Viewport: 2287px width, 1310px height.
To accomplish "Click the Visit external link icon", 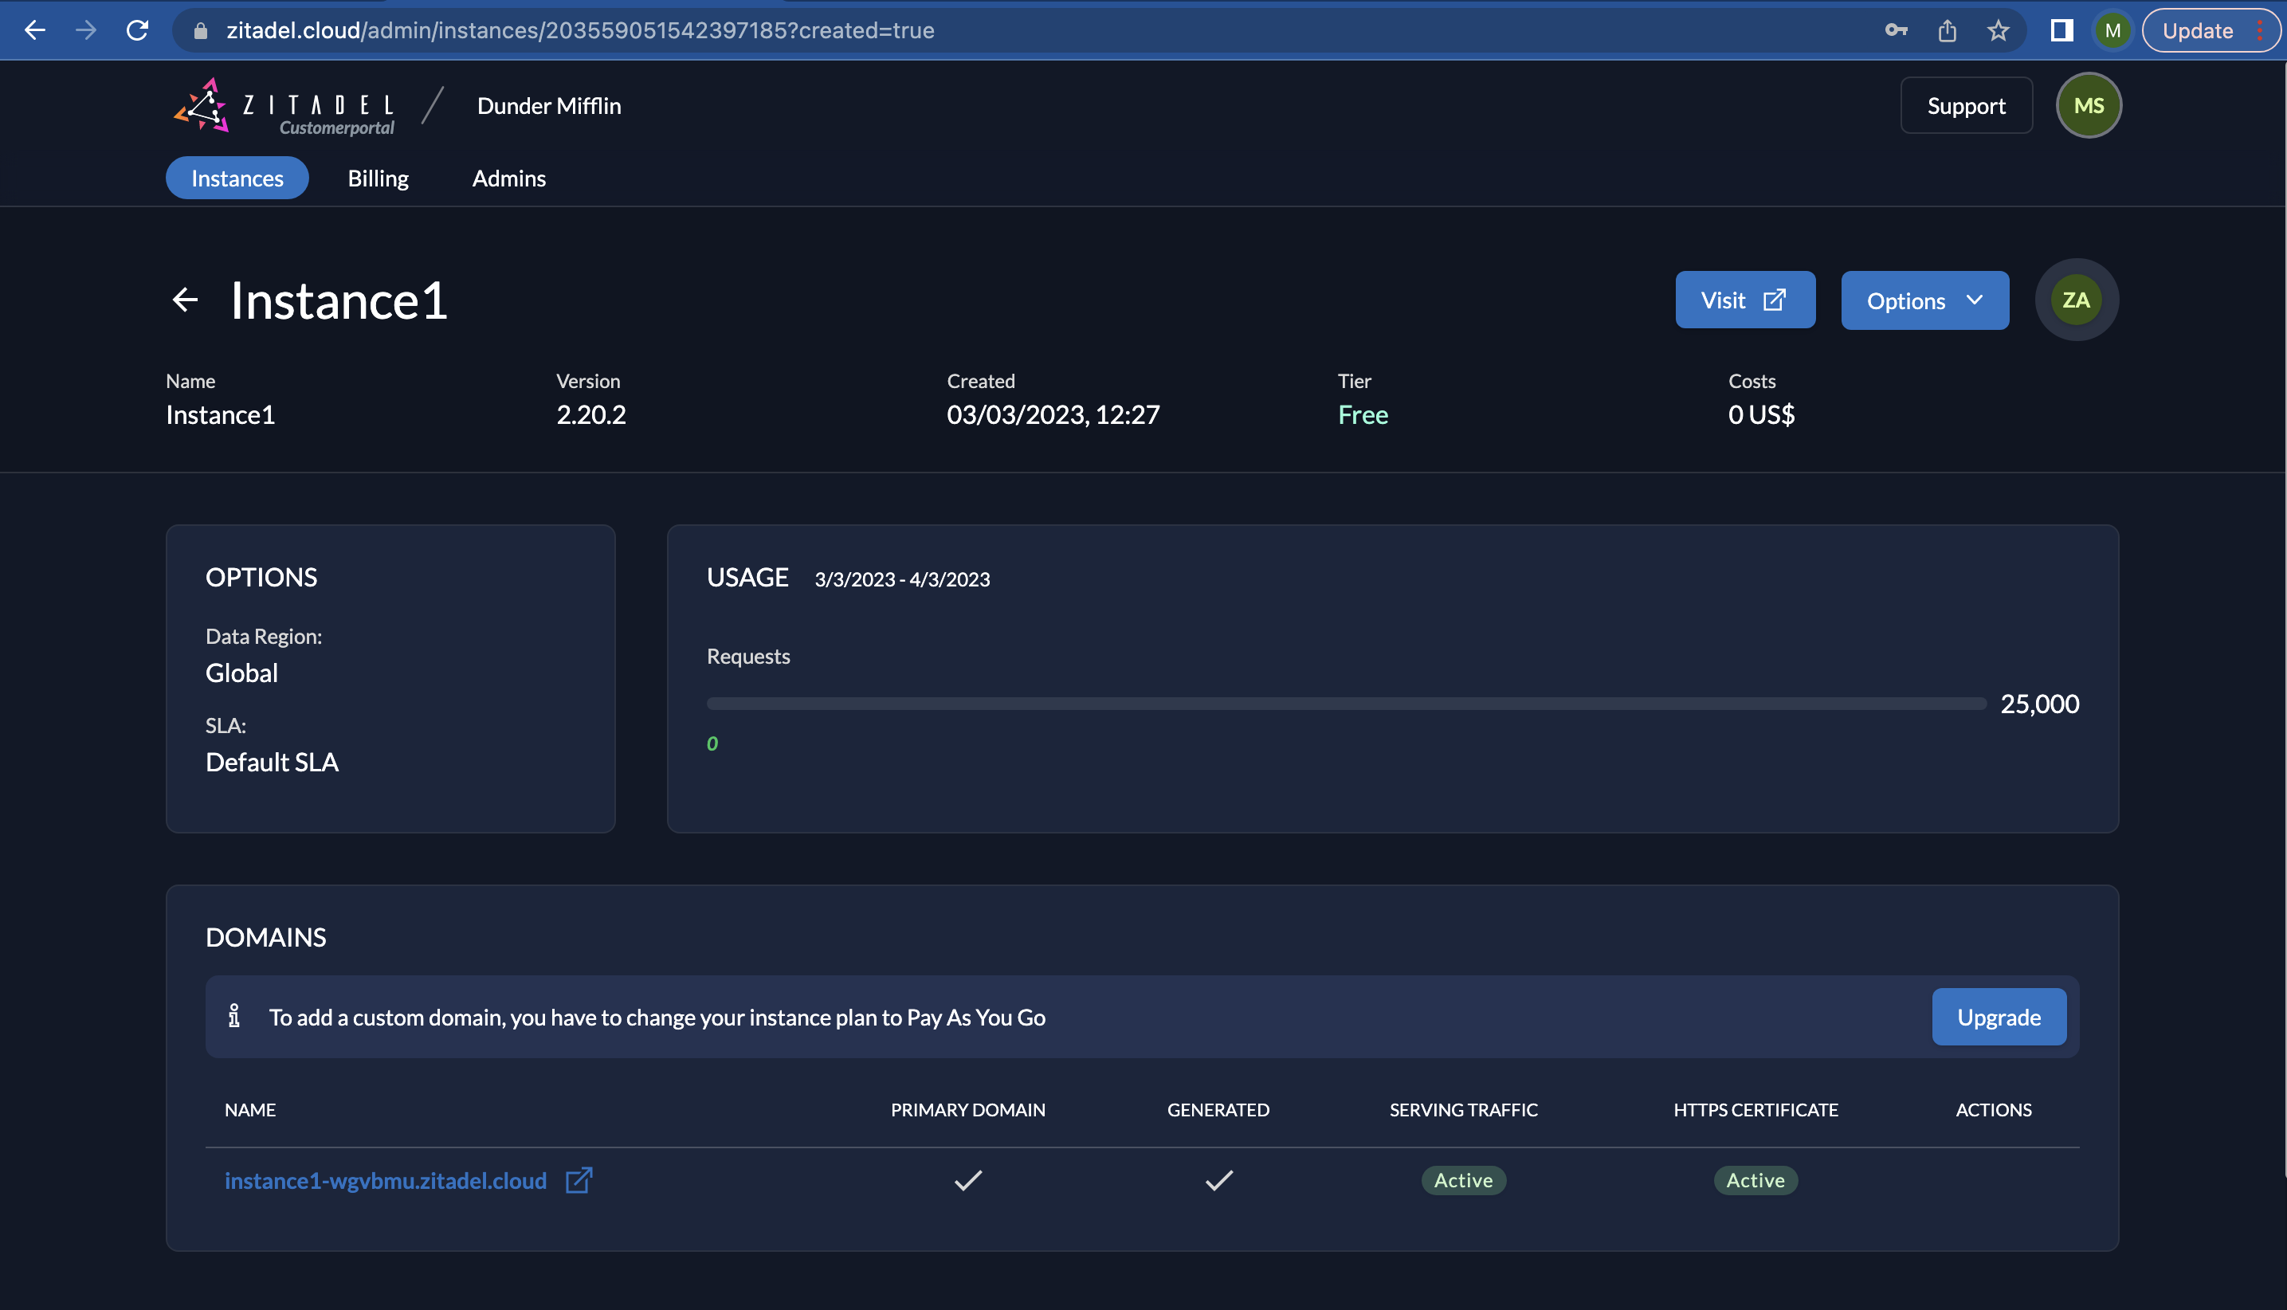I will coord(1775,299).
